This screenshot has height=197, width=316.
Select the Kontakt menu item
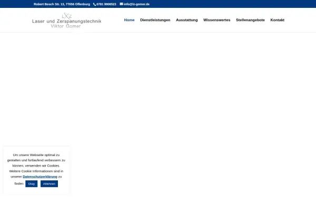[x=278, y=20]
